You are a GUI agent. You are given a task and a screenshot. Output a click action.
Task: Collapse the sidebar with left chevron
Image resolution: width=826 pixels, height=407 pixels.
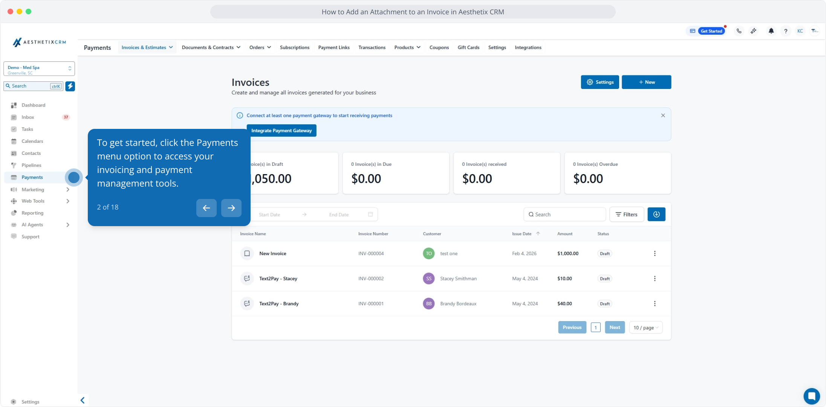pos(83,400)
